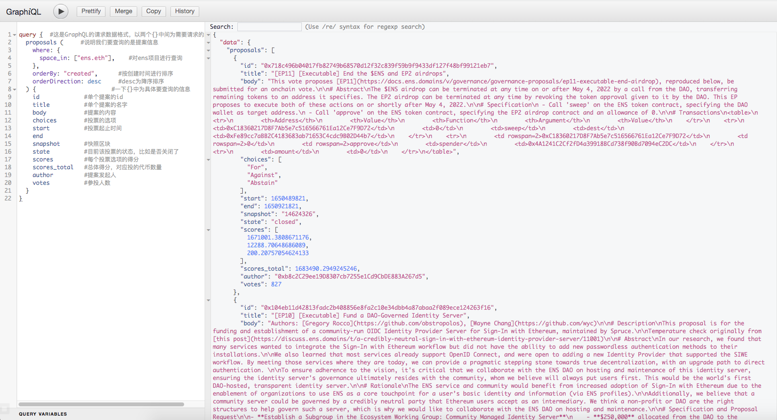Click "ens.eth" string in the query
Viewport: 777px width, 420px height.
tap(92, 58)
